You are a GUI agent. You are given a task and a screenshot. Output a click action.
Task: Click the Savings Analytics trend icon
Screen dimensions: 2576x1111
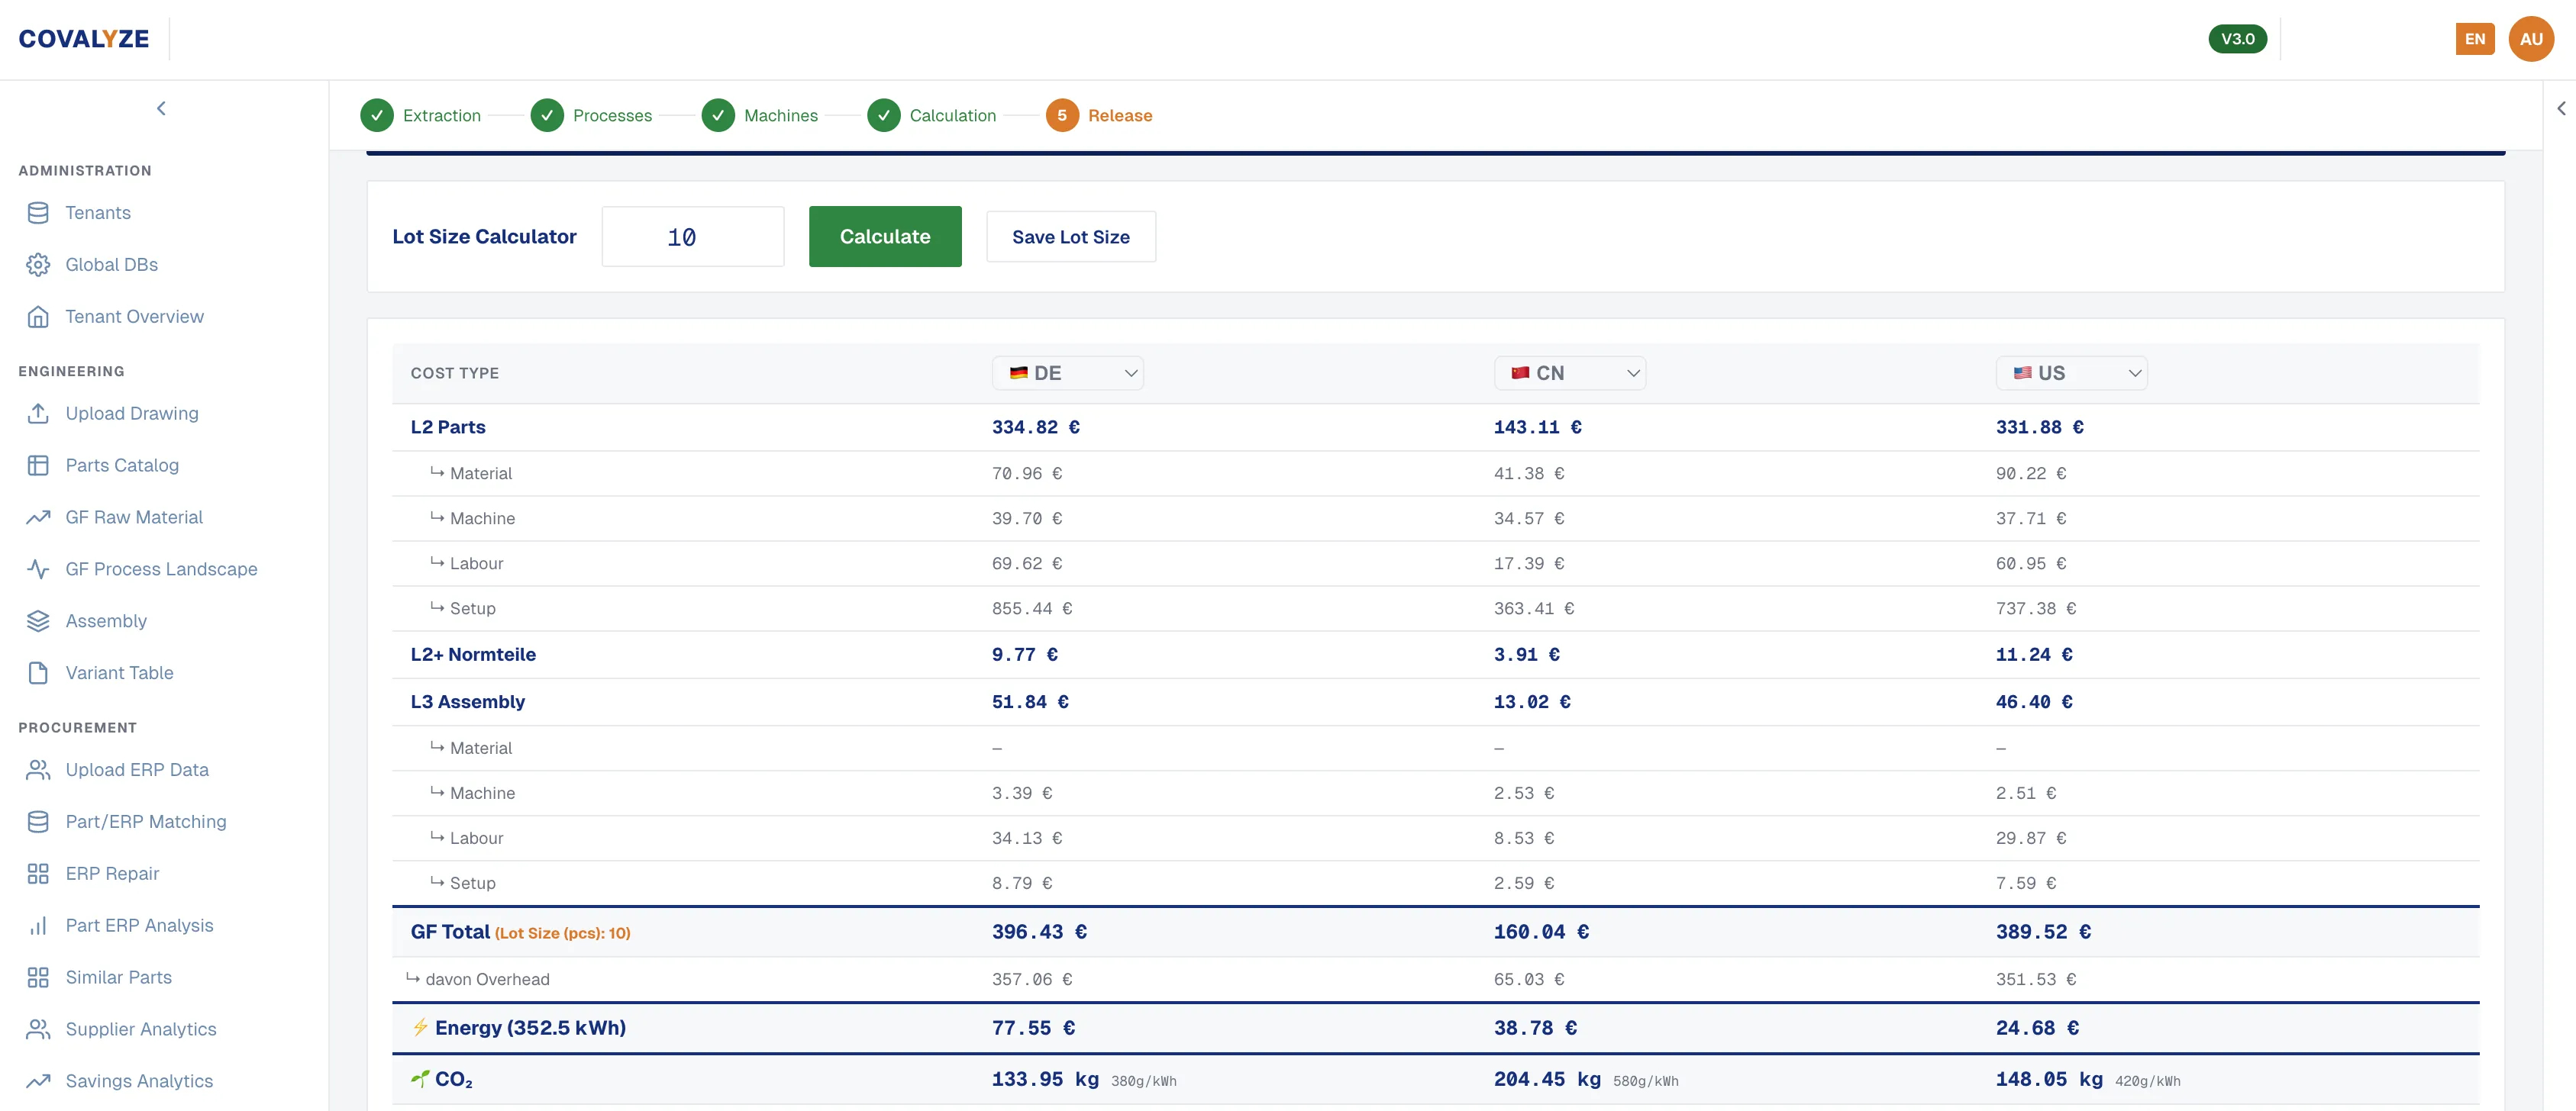click(x=38, y=1082)
